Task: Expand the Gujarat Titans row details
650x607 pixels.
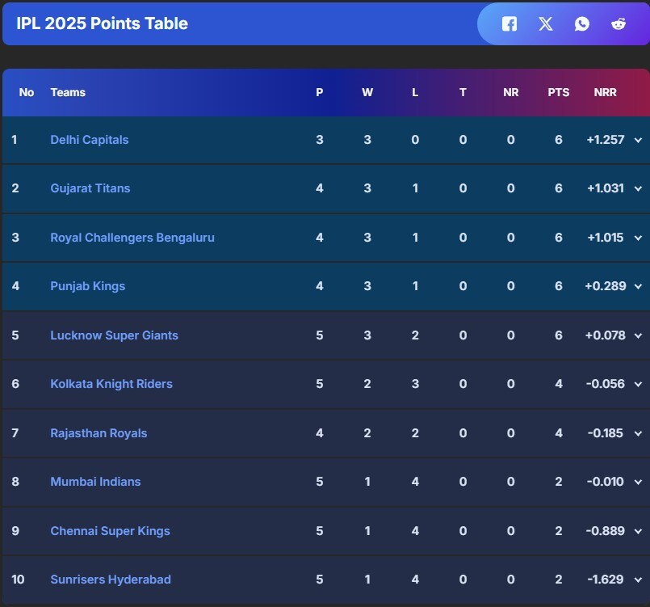Action: point(638,188)
